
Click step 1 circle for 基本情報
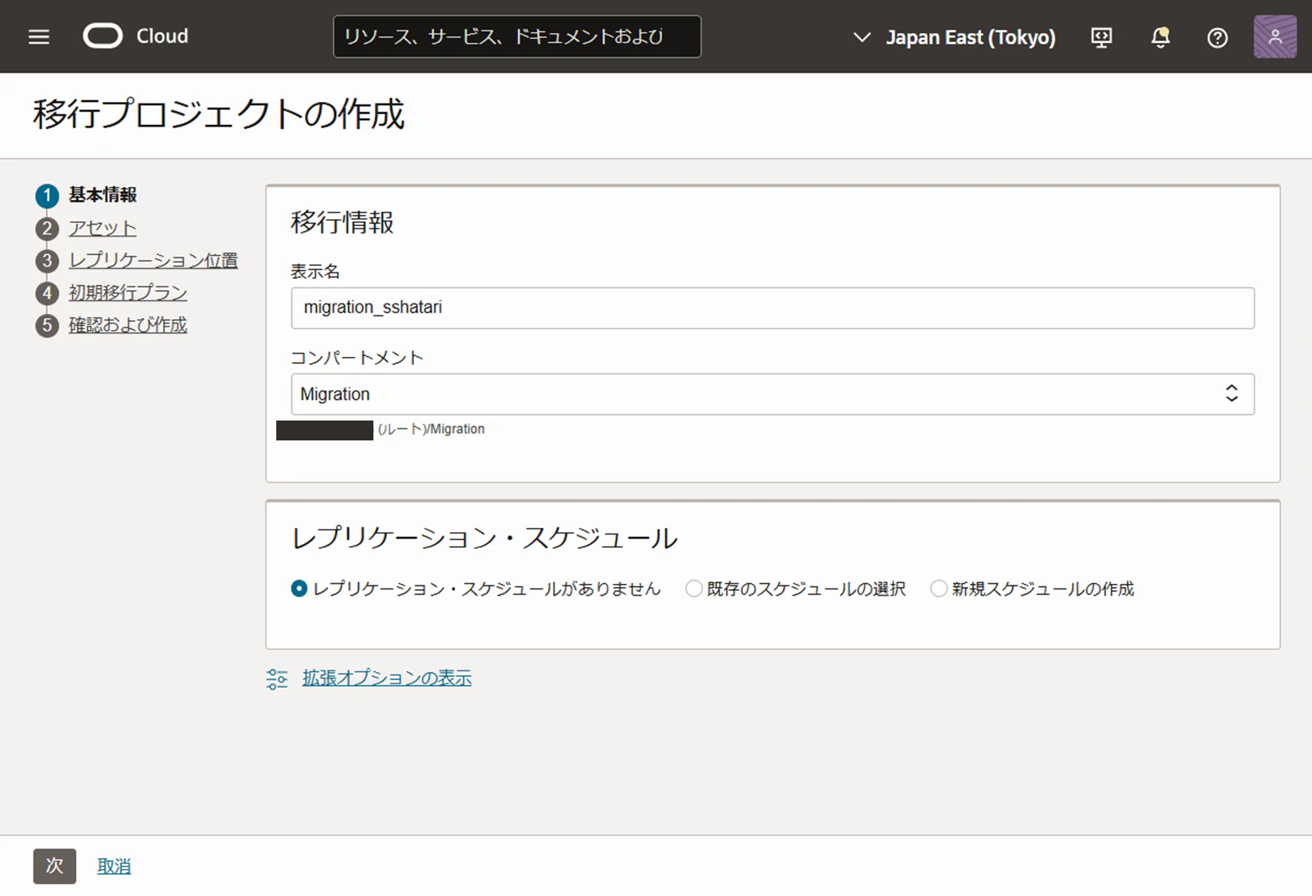click(x=47, y=195)
